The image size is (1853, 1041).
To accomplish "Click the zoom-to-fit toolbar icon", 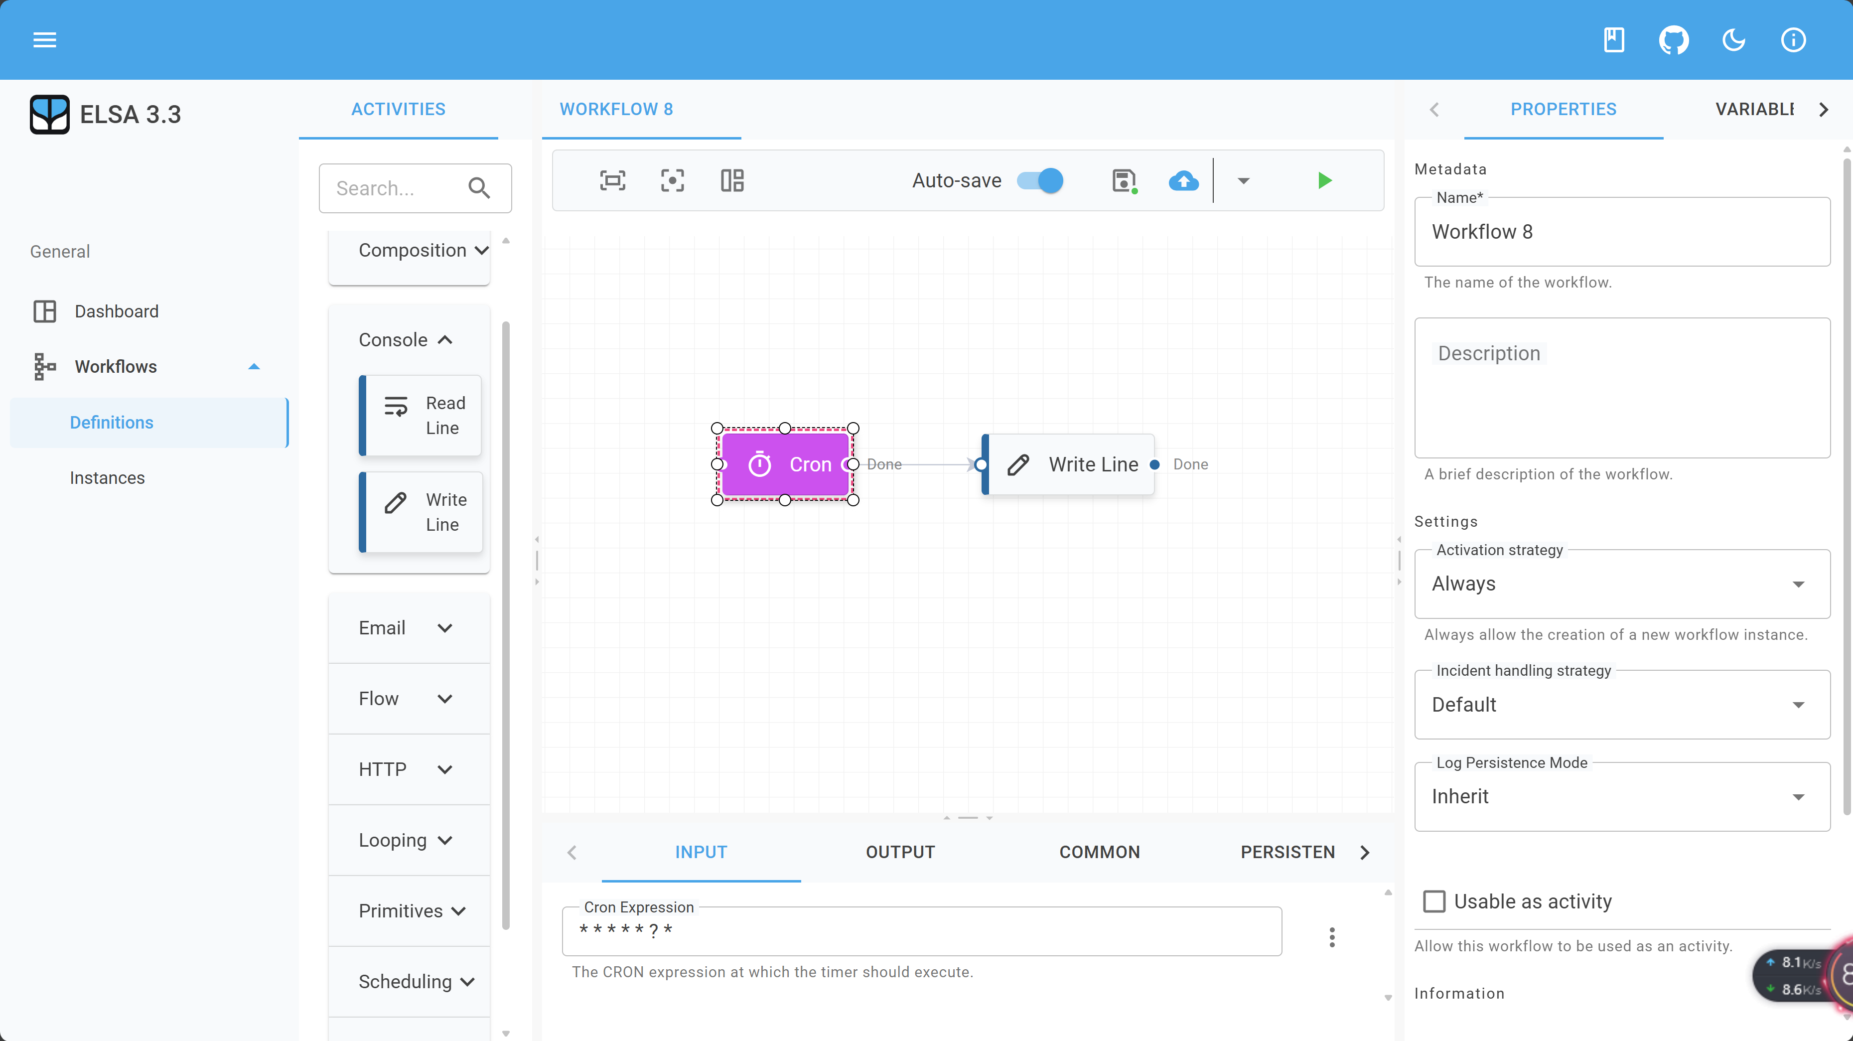I will (x=612, y=180).
